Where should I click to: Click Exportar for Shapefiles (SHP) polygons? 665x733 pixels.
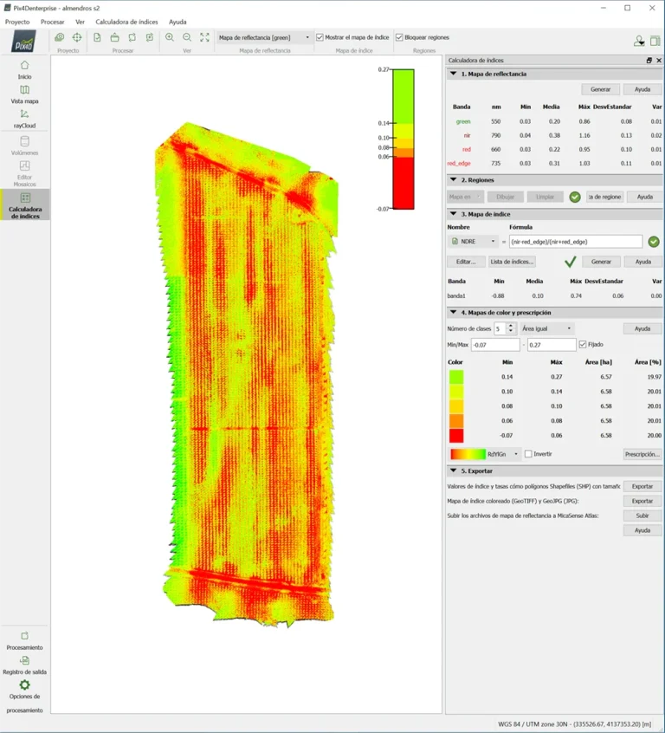[642, 487]
